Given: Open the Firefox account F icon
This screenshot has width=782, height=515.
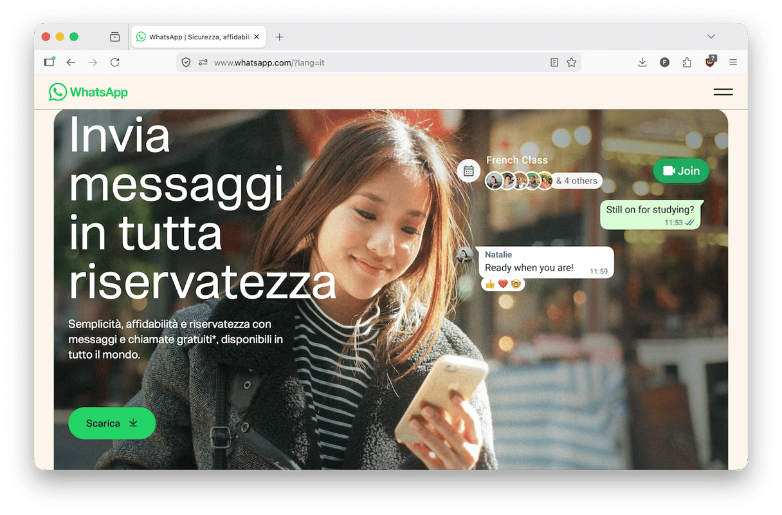Looking at the screenshot, I should 664,62.
